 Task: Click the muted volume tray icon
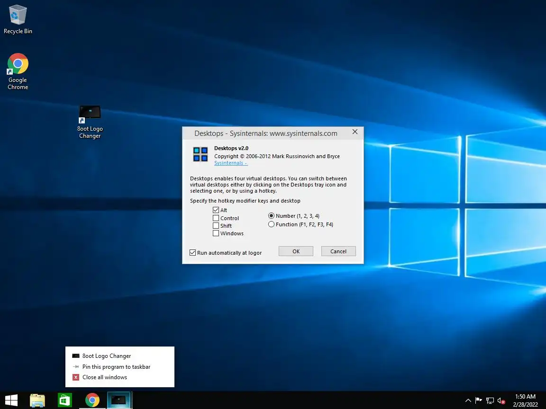point(501,400)
